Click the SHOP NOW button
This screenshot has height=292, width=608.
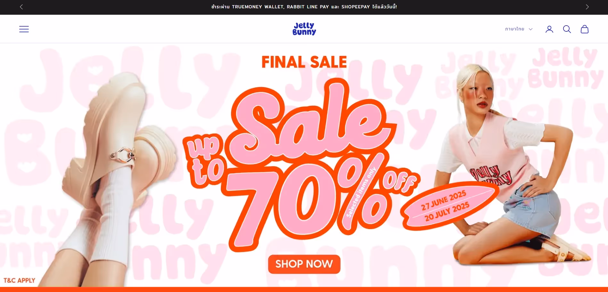304,264
